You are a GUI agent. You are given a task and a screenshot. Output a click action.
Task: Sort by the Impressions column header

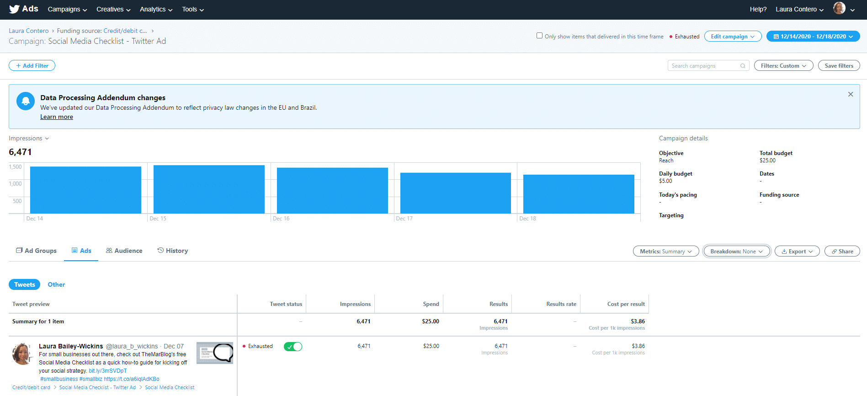[x=355, y=304]
